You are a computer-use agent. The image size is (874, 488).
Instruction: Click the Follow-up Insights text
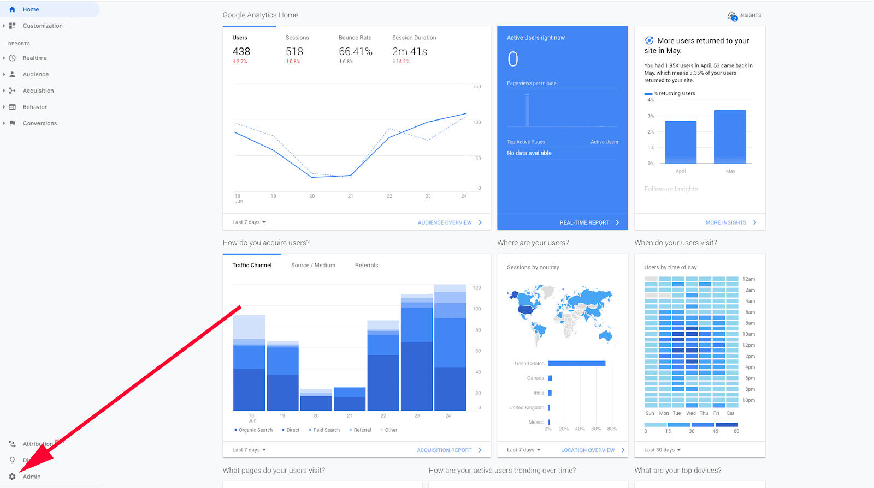click(x=671, y=189)
